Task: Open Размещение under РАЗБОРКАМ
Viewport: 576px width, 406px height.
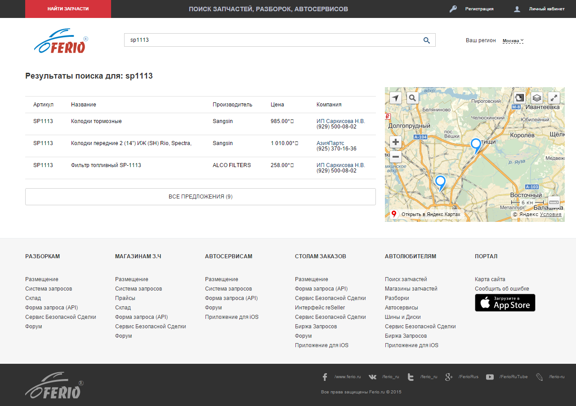Action: point(42,279)
